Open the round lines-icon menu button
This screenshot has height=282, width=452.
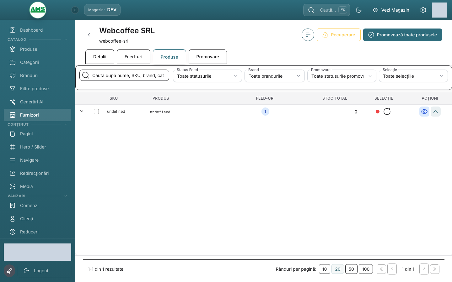(x=308, y=35)
